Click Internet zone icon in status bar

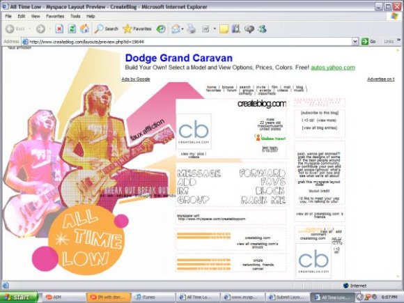pos(345,286)
